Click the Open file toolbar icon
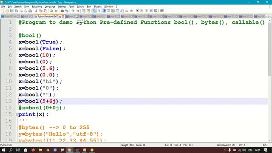Image resolution: width=272 pixels, height=153 pixels. [7, 11]
